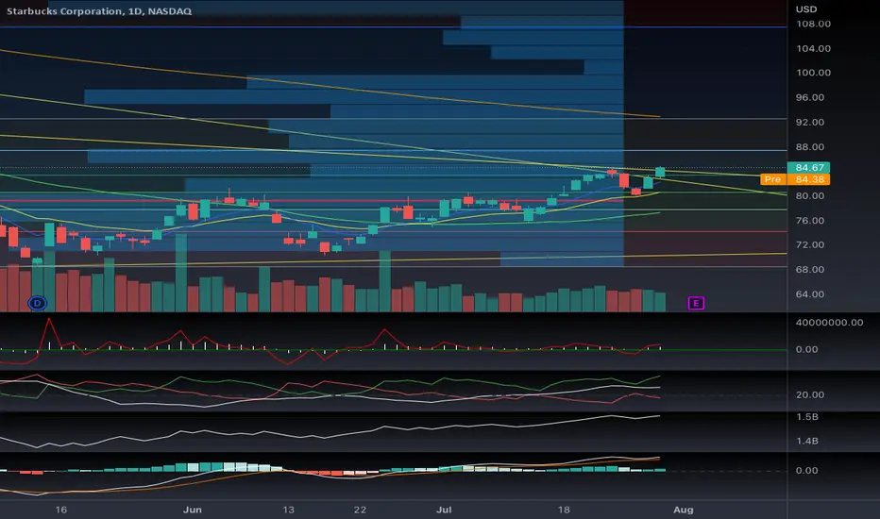This screenshot has height=519, width=880.
Task: Click the 40000000.00 indicator scale label
Action: pos(829,323)
